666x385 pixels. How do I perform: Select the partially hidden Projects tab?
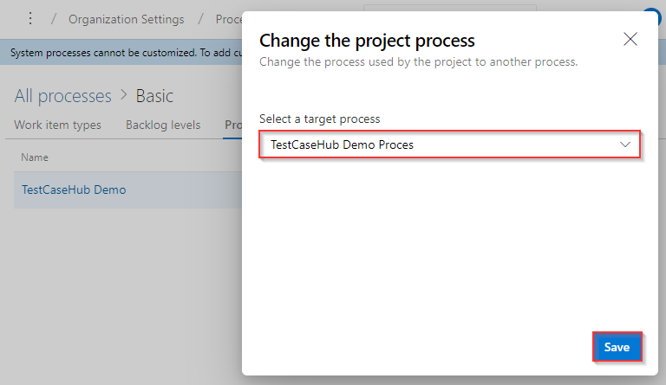tap(232, 125)
